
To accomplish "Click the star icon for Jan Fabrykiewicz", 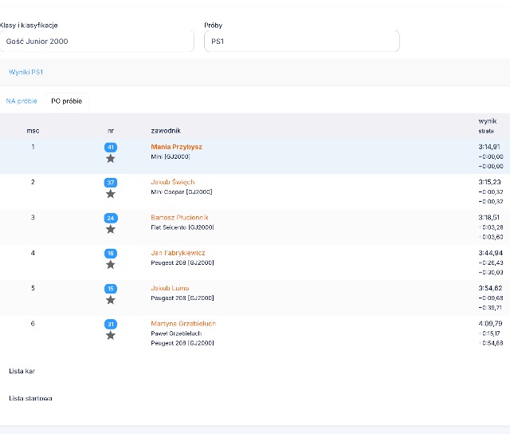I will coord(111,265).
